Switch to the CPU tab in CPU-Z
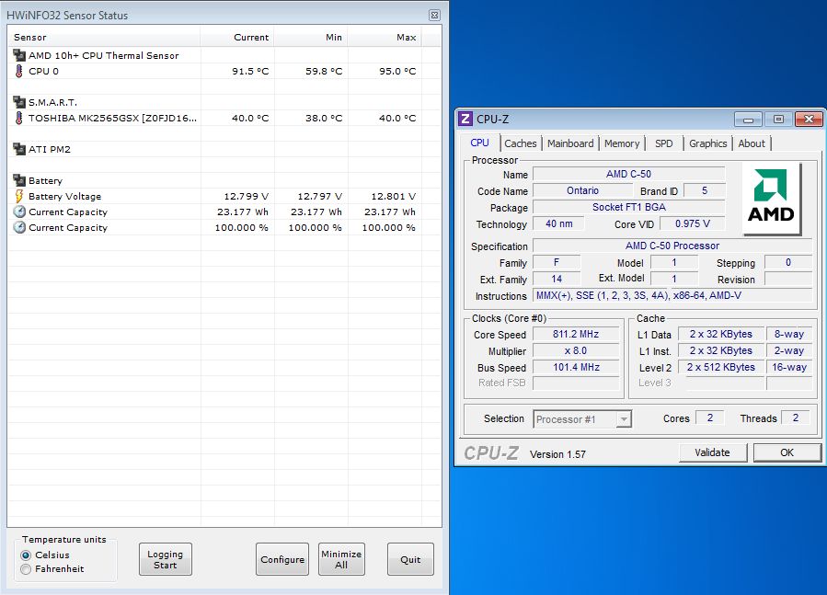The width and height of the screenshot is (827, 595). click(479, 143)
